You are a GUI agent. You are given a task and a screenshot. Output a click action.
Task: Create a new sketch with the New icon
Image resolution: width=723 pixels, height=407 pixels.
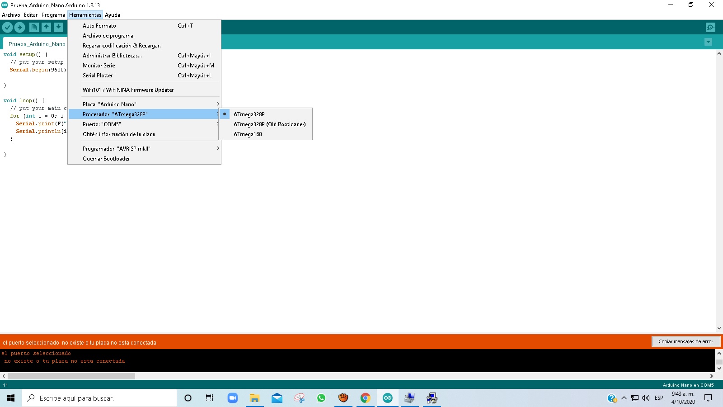click(x=34, y=28)
